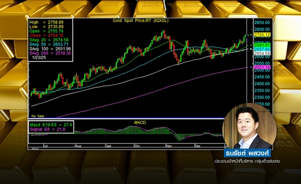Click the cyan 2657.66 price tag
This screenshot has width=301, height=184.
click(x=262, y=49)
